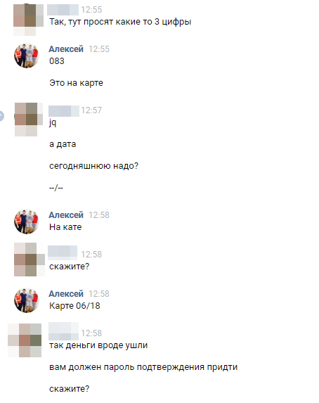Click Алексей's avatar next to 'На кате'

[x=27, y=222]
